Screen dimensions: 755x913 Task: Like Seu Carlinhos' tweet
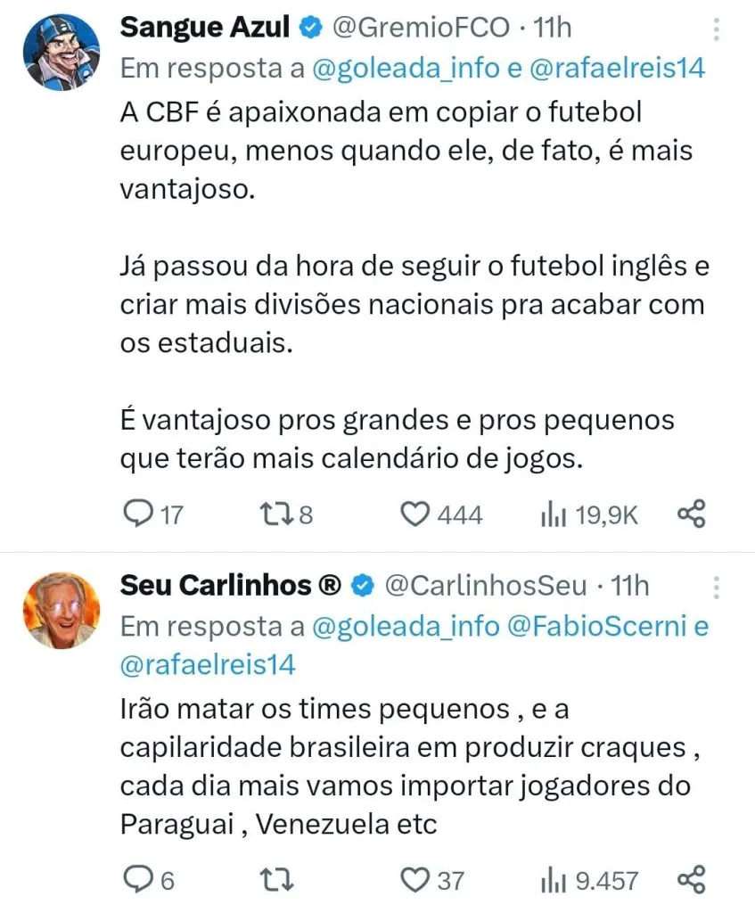pos(414,880)
